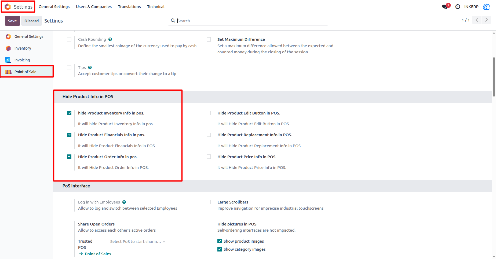Click the user avatar icon next to INKERP
Viewport: 496px width, 259px height.
(x=487, y=7)
